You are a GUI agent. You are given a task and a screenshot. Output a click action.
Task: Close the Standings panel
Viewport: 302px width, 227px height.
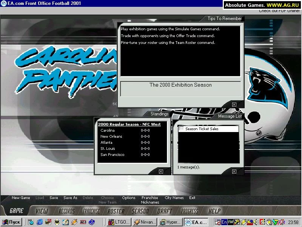[x=161, y=172]
